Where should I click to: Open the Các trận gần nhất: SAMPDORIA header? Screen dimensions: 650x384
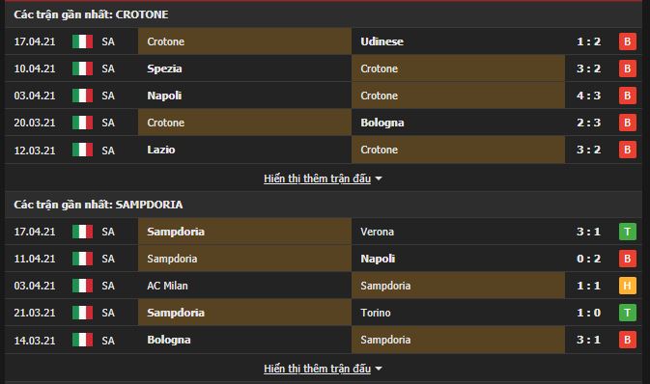pos(99,205)
